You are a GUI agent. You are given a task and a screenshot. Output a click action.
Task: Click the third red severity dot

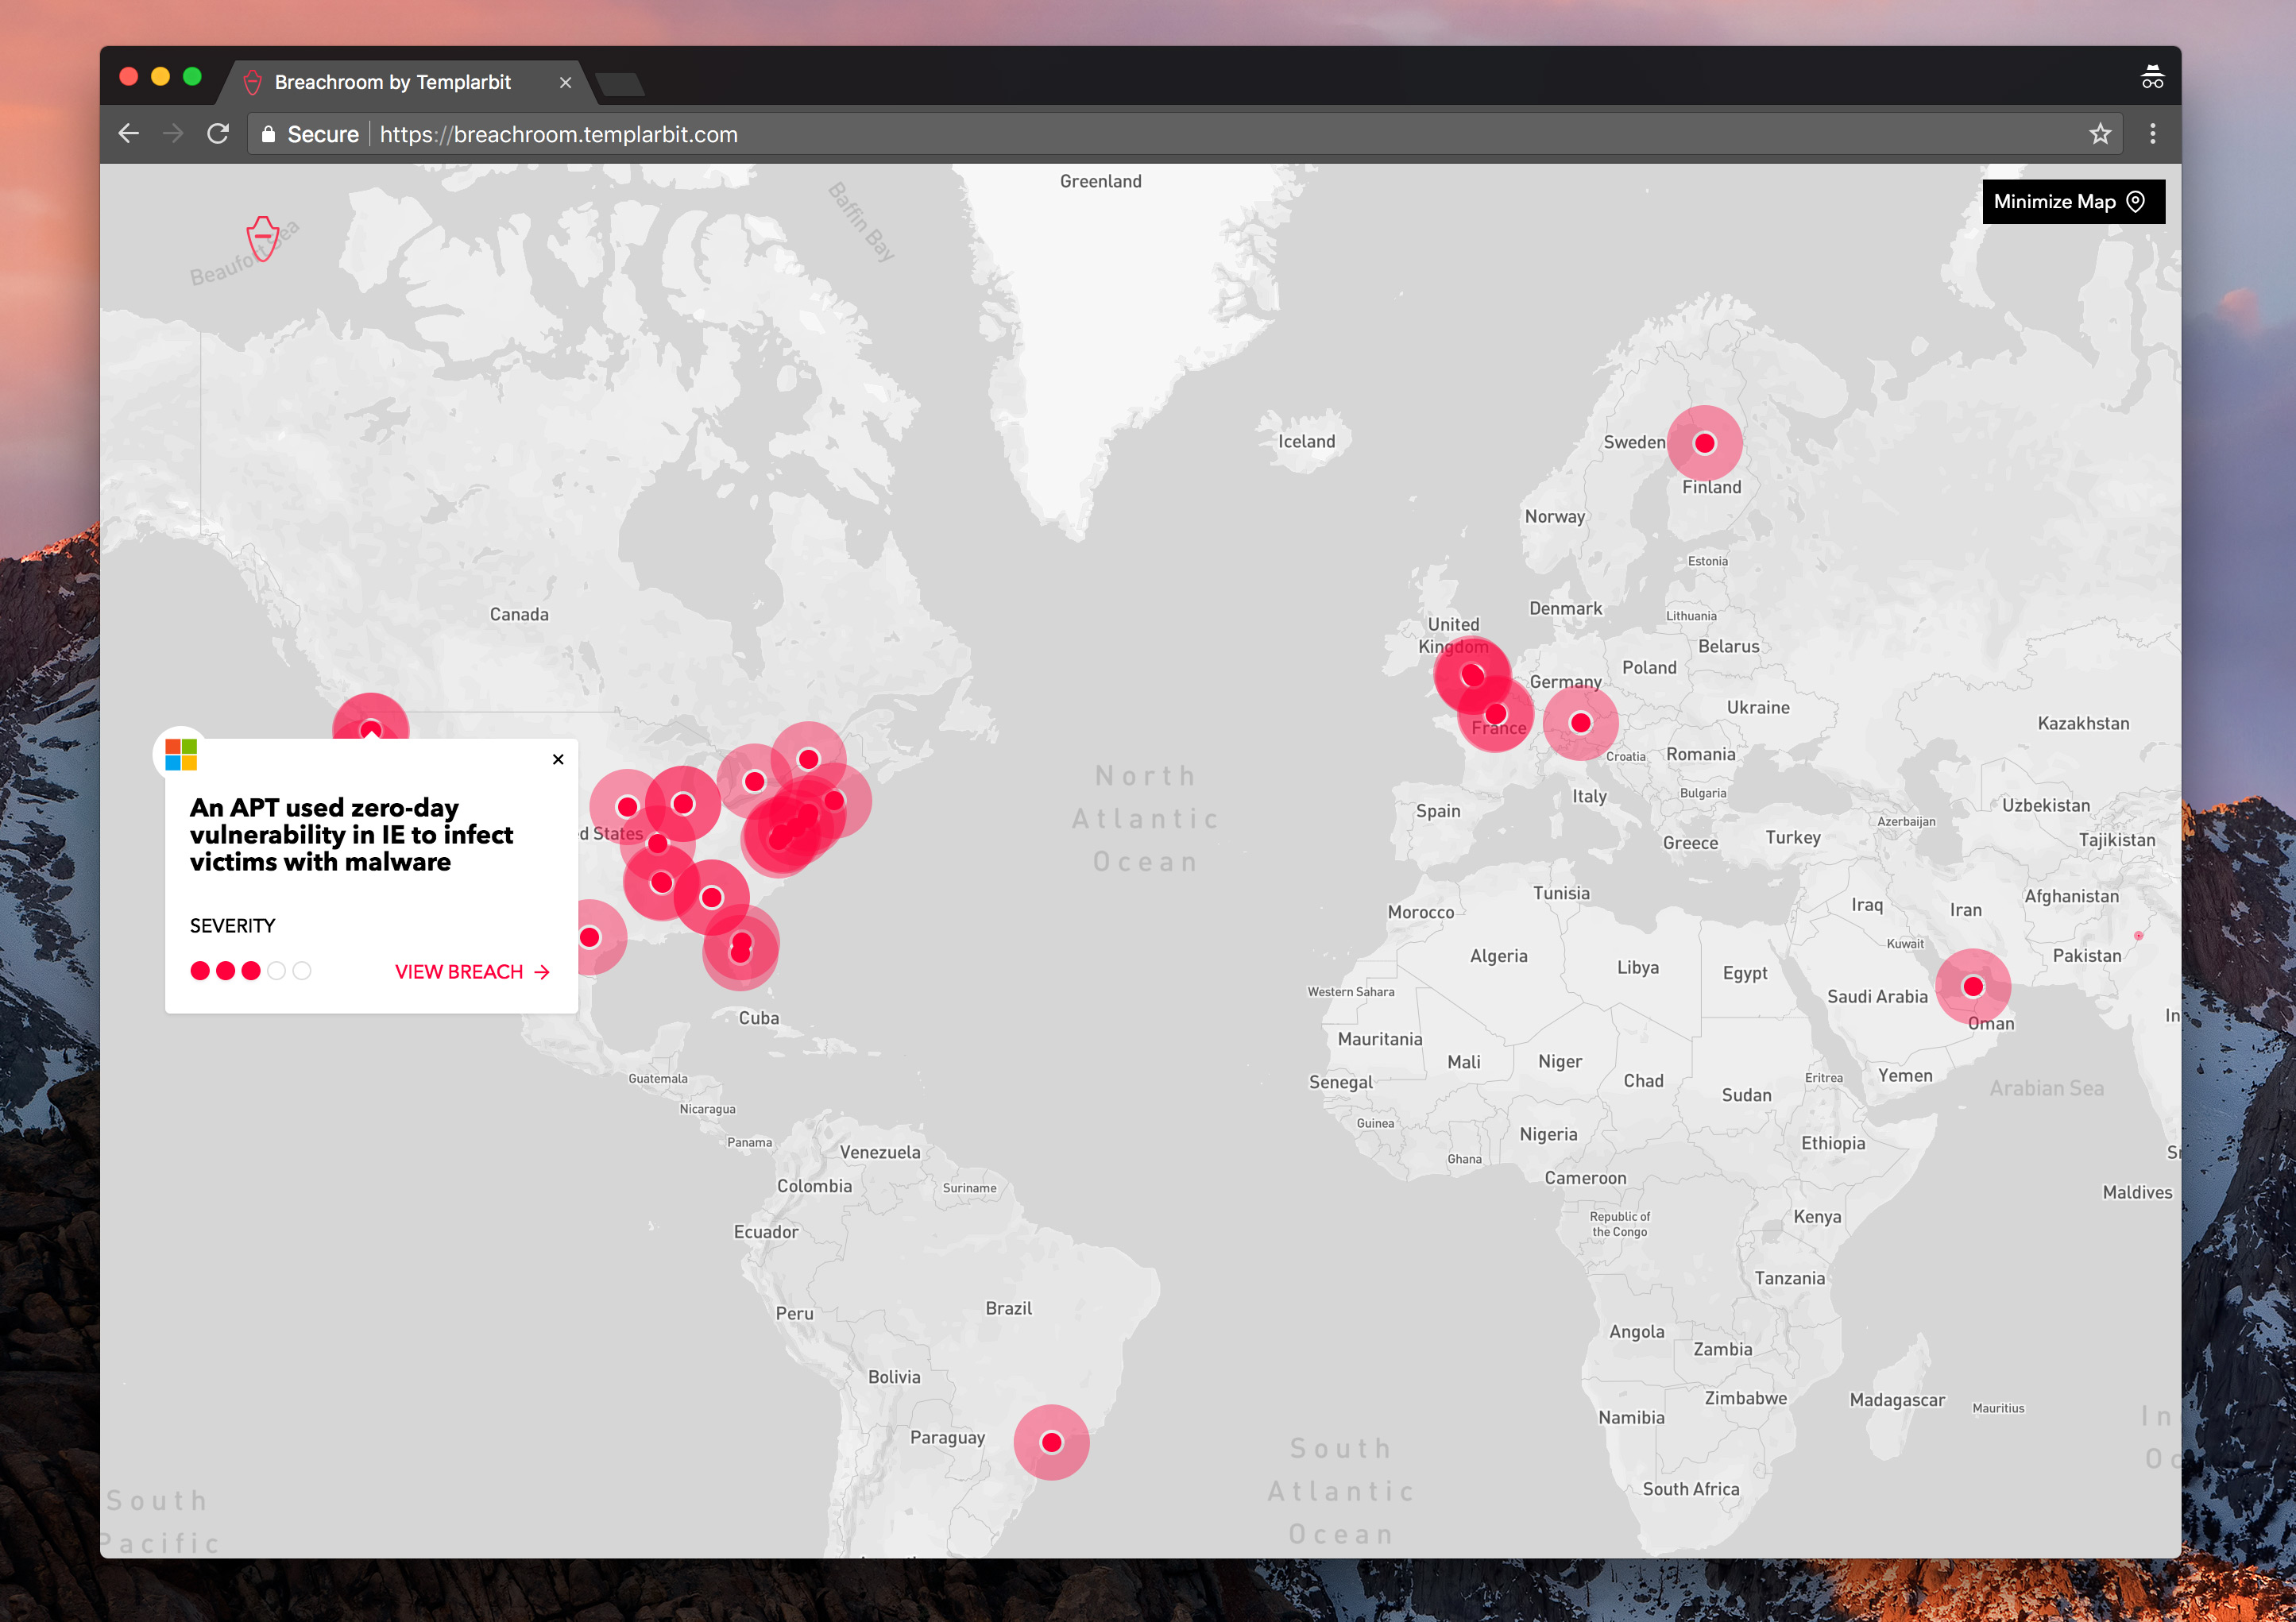pyautogui.click(x=251, y=971)
